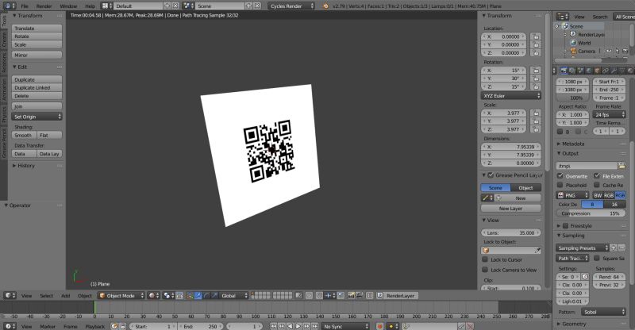
Task: Click the Translate button
Action: 37,29
